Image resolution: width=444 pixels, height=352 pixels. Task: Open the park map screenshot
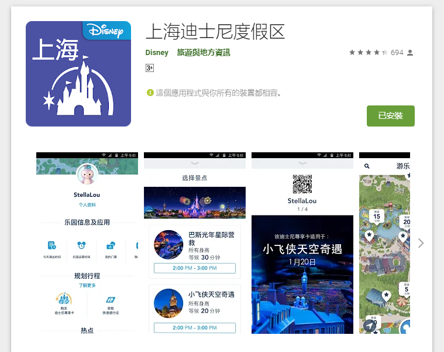click(384, 243)
